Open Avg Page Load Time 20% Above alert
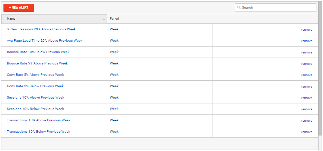 tap(45, 40)
